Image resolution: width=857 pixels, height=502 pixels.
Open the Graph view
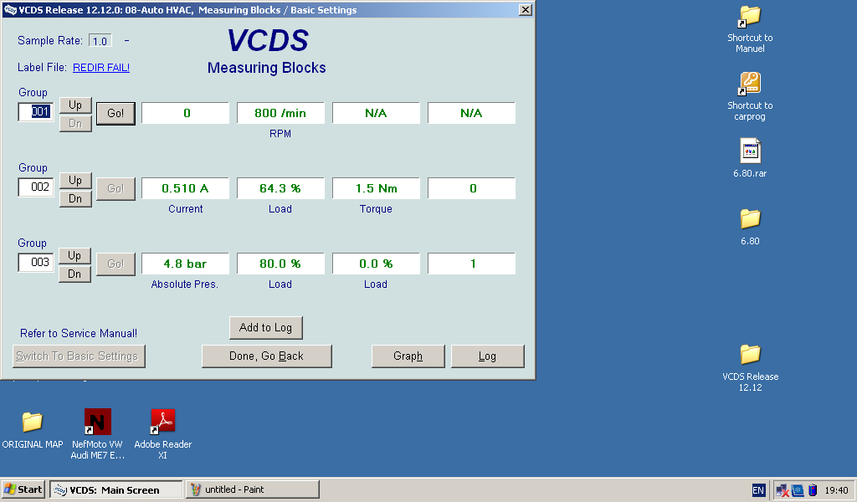click(408, 356)
